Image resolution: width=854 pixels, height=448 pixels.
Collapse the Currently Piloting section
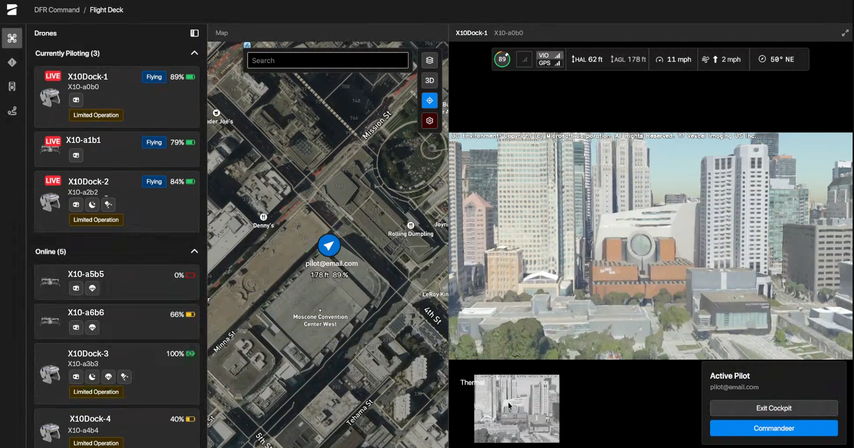click(x=194, y=53)
